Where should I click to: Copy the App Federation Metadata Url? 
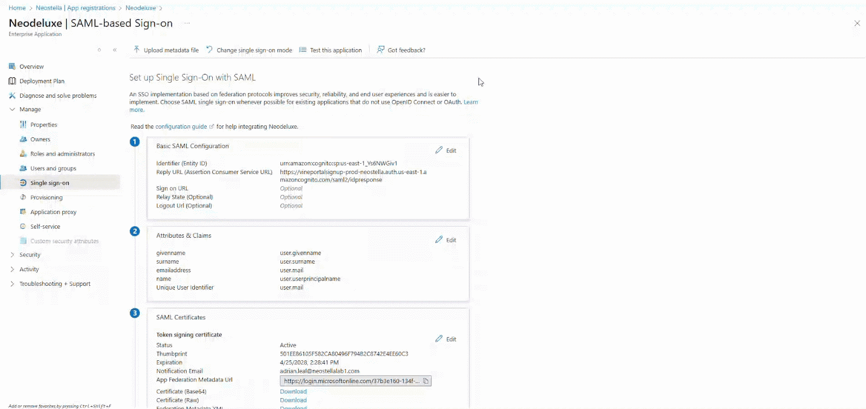pos(426,381)
